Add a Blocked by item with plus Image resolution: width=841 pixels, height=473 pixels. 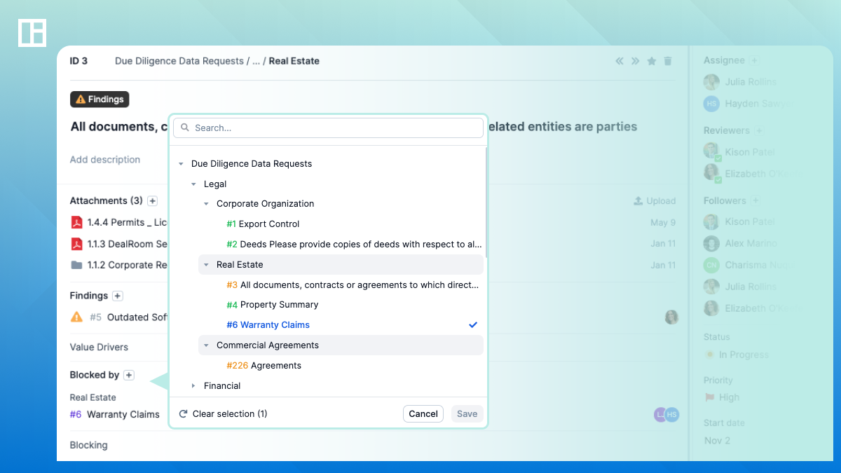[x=129, y=375]
